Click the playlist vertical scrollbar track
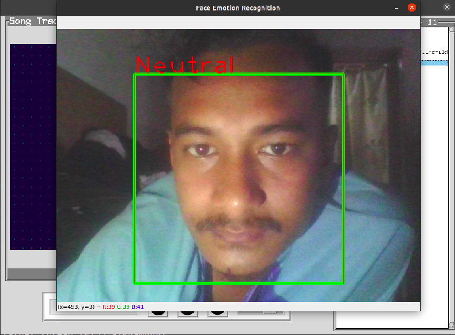Screen dimensions: 455x335 click(x=452, y=174)
